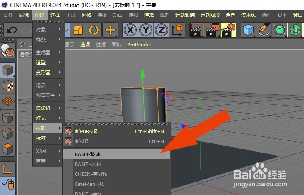Viewport: 304px width, 195px height.
Task: Open the 角色 menu
Action: 231,15
